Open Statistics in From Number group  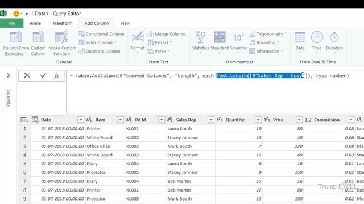(x=200, y=43)
